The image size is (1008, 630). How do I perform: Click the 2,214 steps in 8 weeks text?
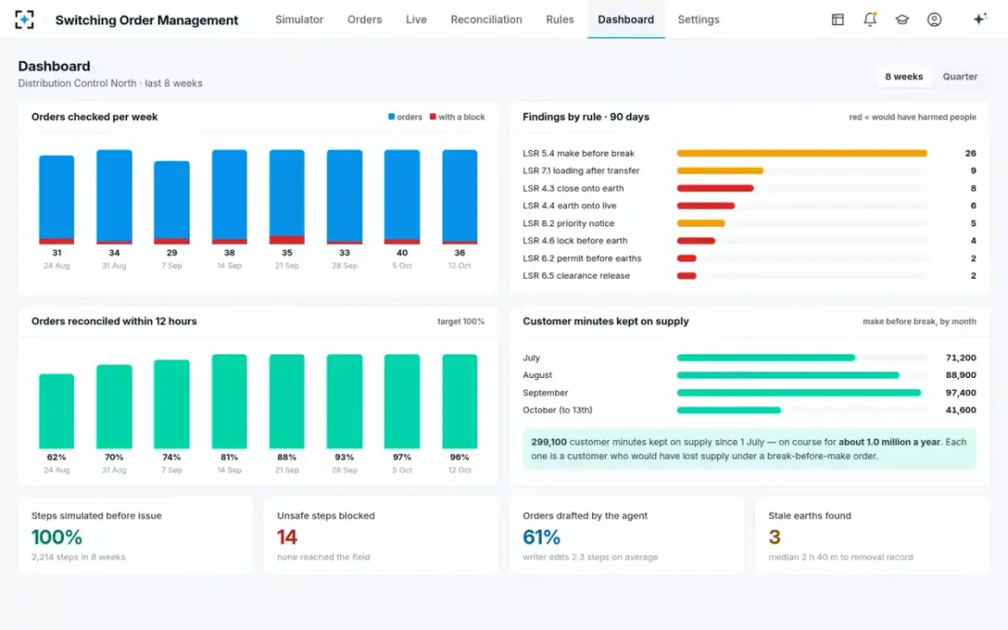point(78,557)
